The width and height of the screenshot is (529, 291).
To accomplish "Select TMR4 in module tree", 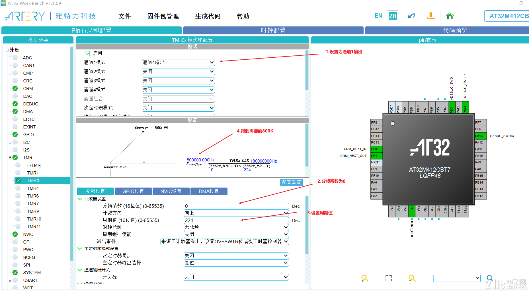I will [x=33, y=188].
